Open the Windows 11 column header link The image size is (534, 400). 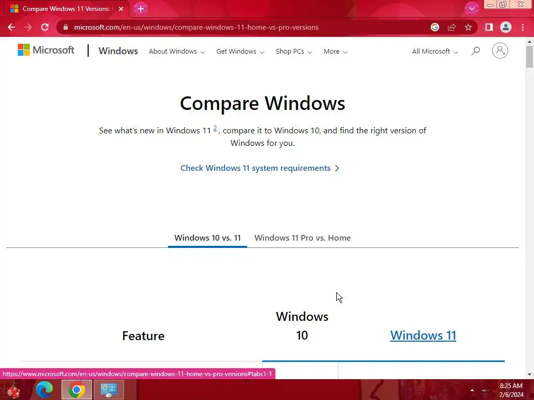(x=423, y=335)
